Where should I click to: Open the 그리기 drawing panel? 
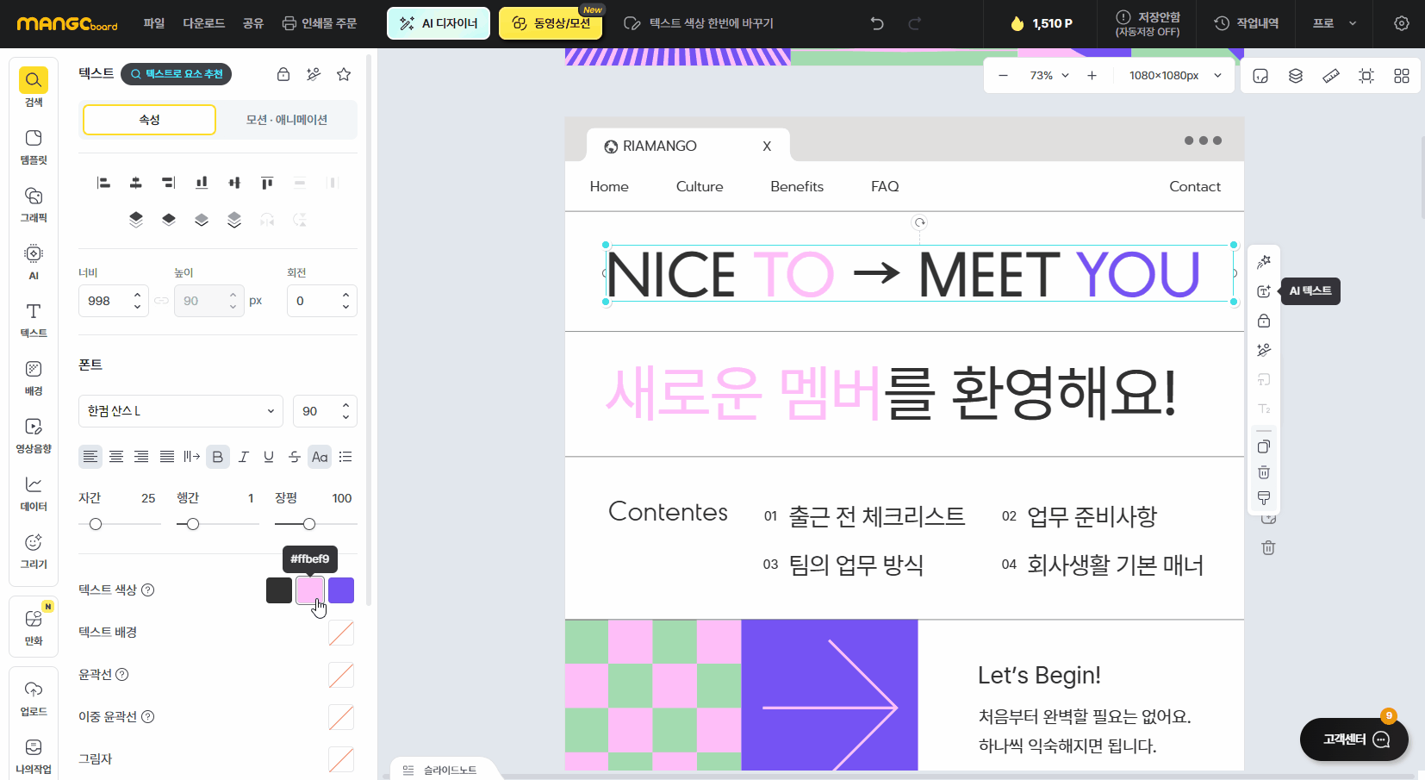coord(34,551)
